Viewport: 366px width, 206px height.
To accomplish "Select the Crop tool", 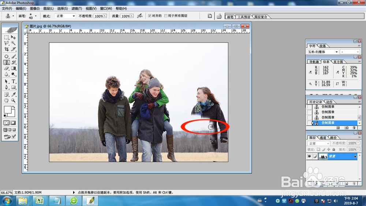I will click(x=7, y=49).
